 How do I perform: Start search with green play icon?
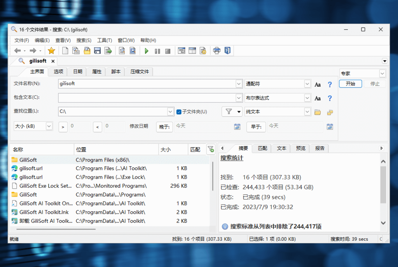[147, 51]
